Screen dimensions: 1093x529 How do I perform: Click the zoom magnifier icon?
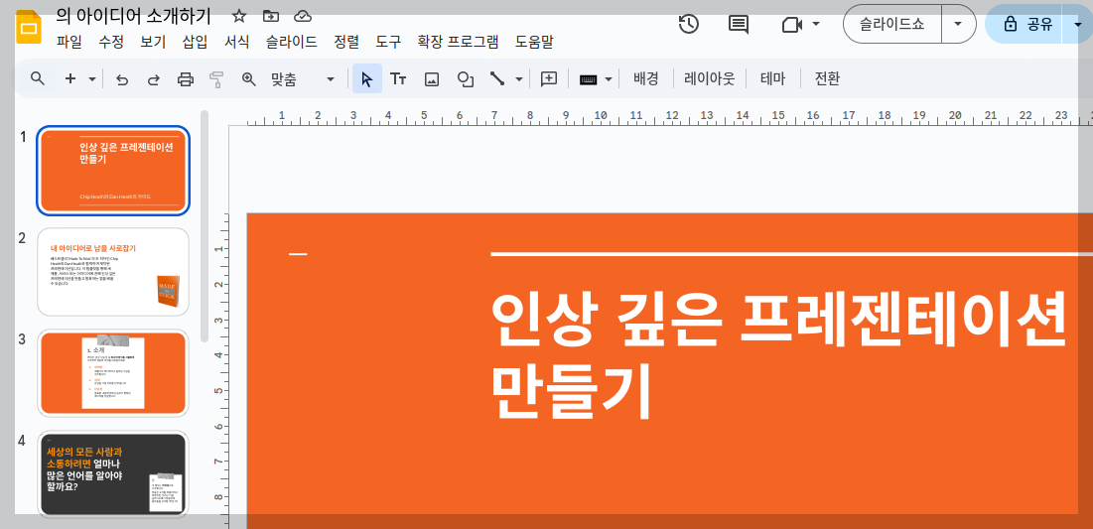(x=249, y=79)
